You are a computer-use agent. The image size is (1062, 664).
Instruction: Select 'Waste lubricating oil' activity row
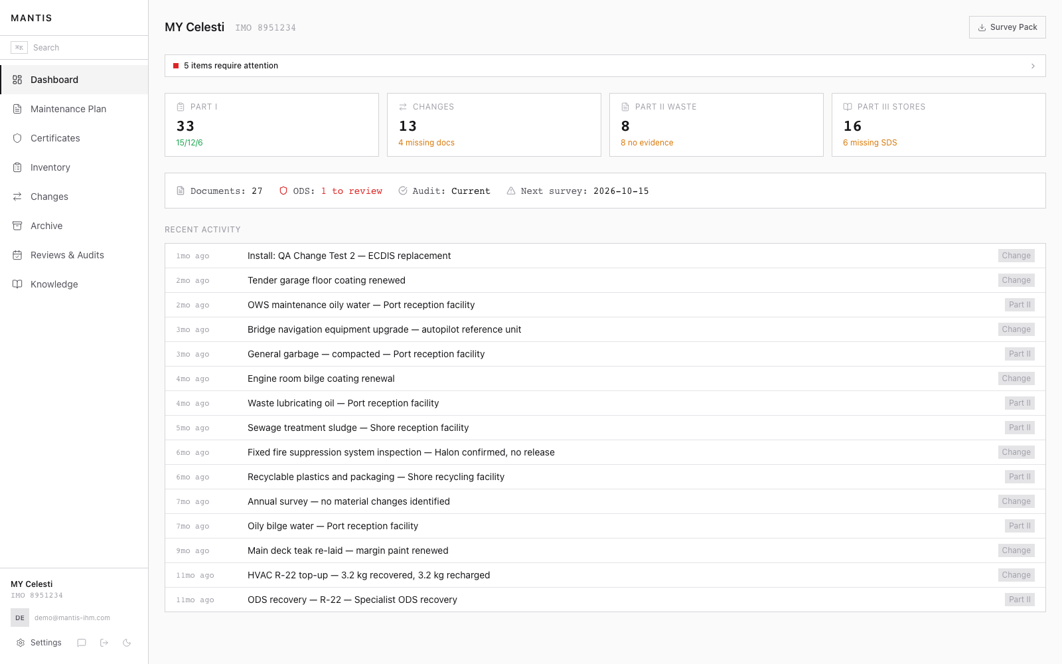(605, 403)
